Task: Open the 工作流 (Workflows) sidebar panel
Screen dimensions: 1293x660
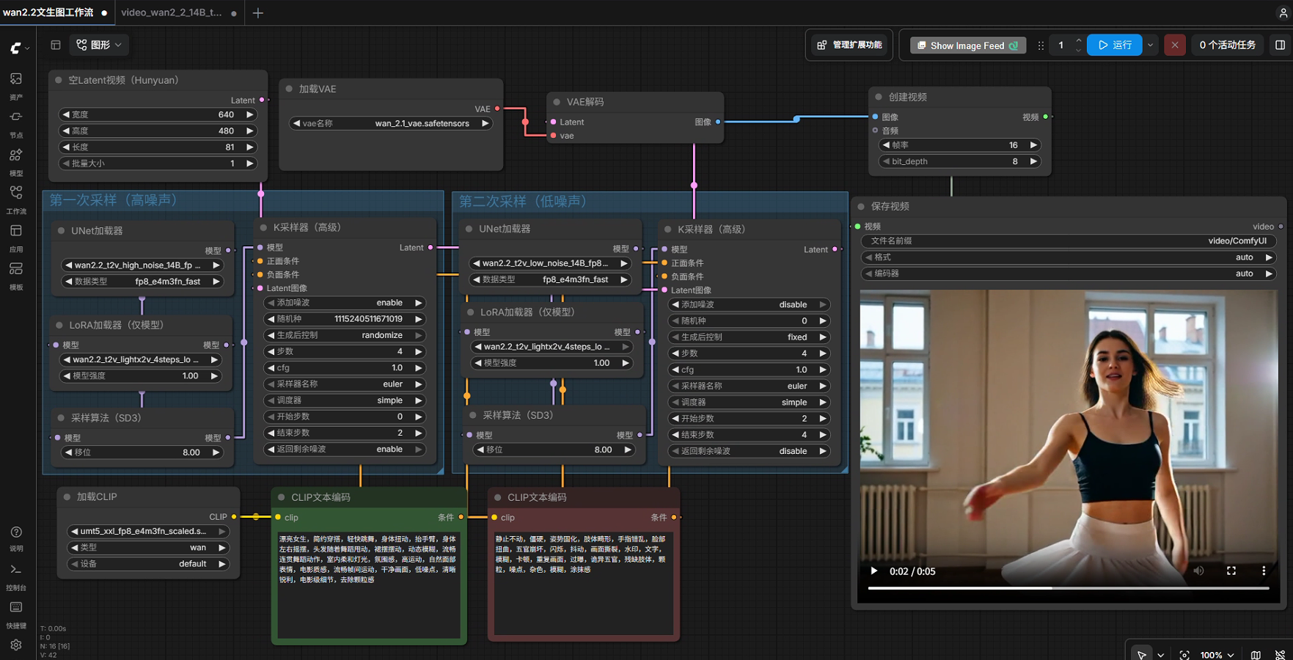Action: click(x=16, y=199)
